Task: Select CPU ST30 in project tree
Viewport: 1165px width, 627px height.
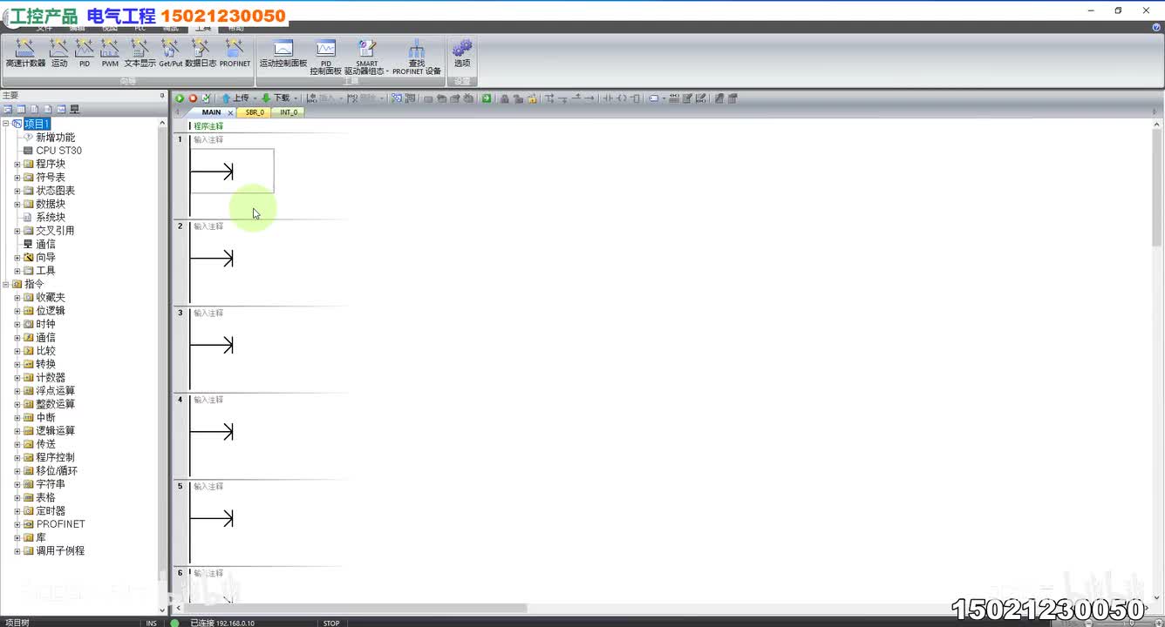Action: point(58,151)
